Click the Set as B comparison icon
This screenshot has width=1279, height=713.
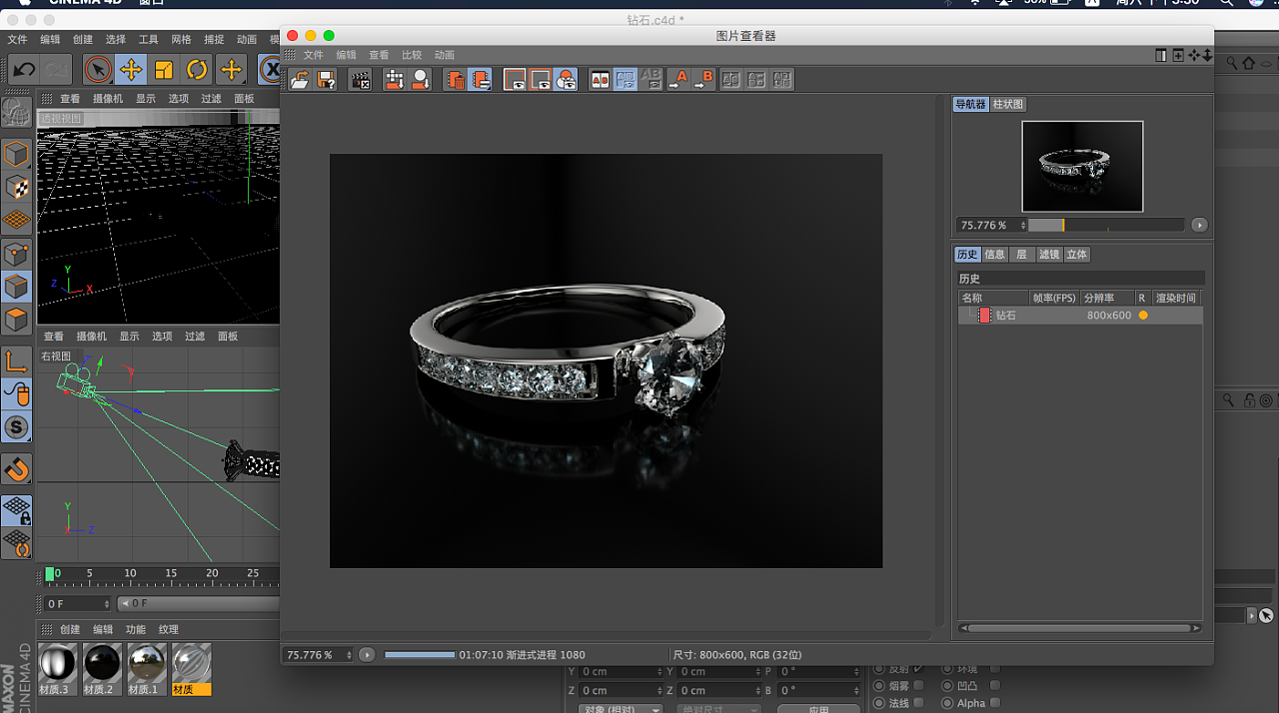[x=704, y=80]
